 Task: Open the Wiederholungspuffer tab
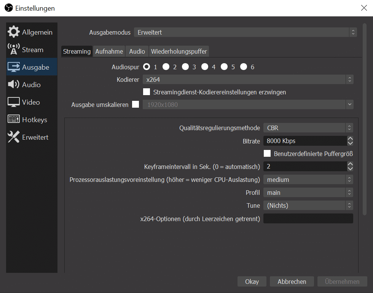pos(179,51)
